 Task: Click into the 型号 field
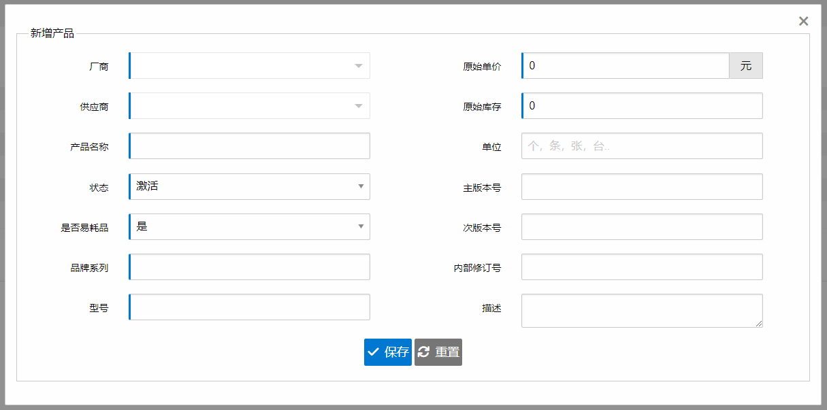tap(249, 307)
